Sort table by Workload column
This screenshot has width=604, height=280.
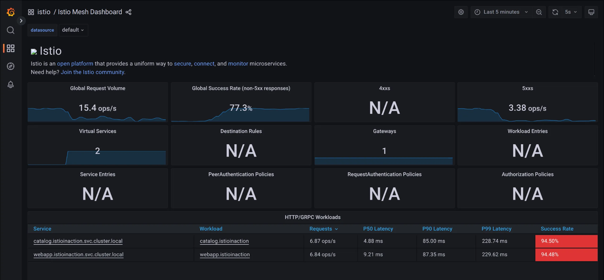tap(211, 229)
